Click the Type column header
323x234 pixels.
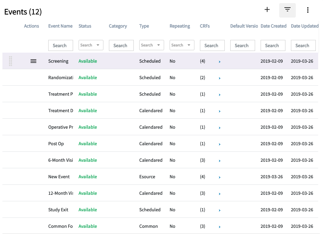point(144,26)
